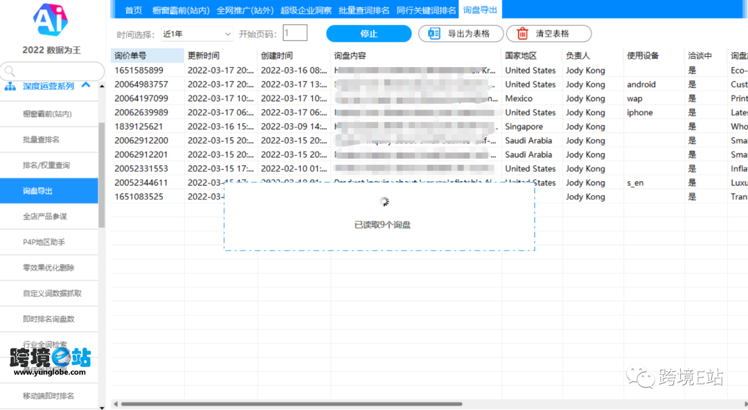The height and width of the screenshot is (410, 748).
Task: Click 导出为表格 button
Action: coord(461,33)
